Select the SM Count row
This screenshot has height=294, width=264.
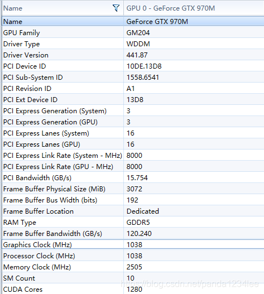[x=133, y=278]
